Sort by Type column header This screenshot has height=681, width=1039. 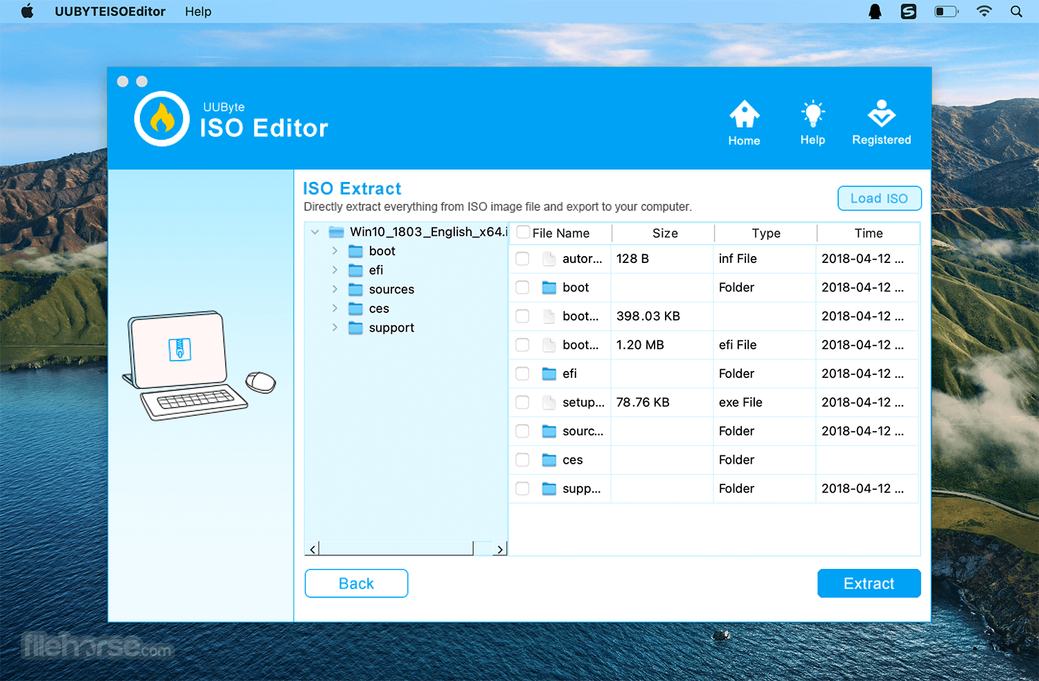(x=766, y=233)
